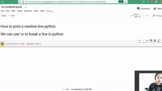The height and width of the screenshot is (91, 162).
Task: Click the browser address bar URL
Action: 67,2
